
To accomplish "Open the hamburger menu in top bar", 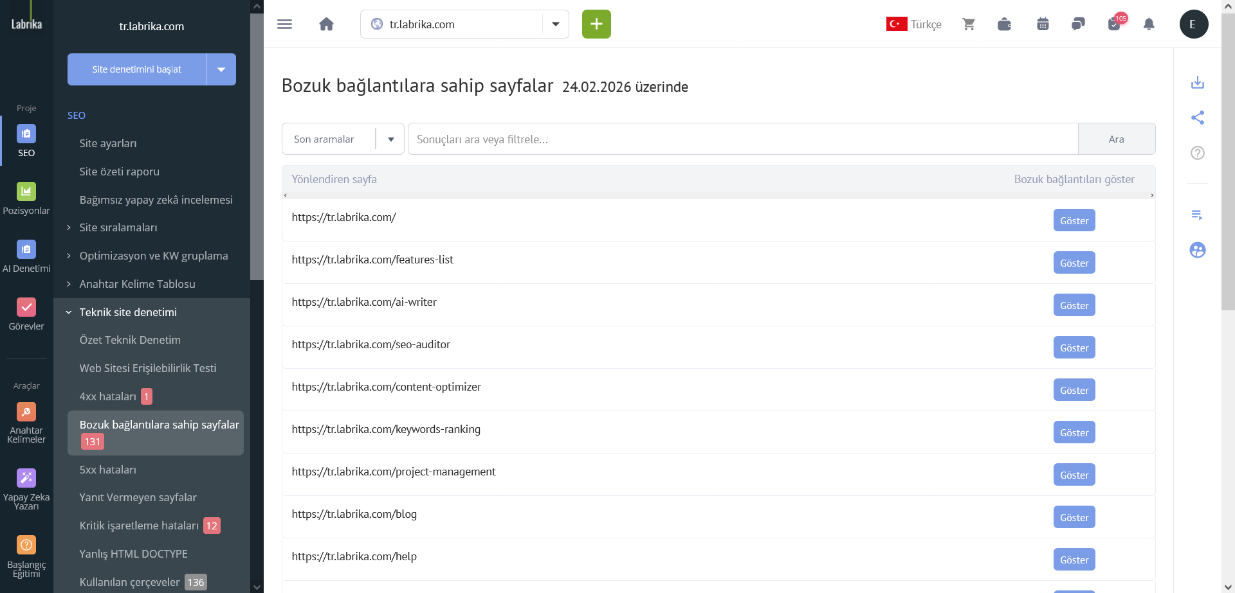I will [284, 24].
